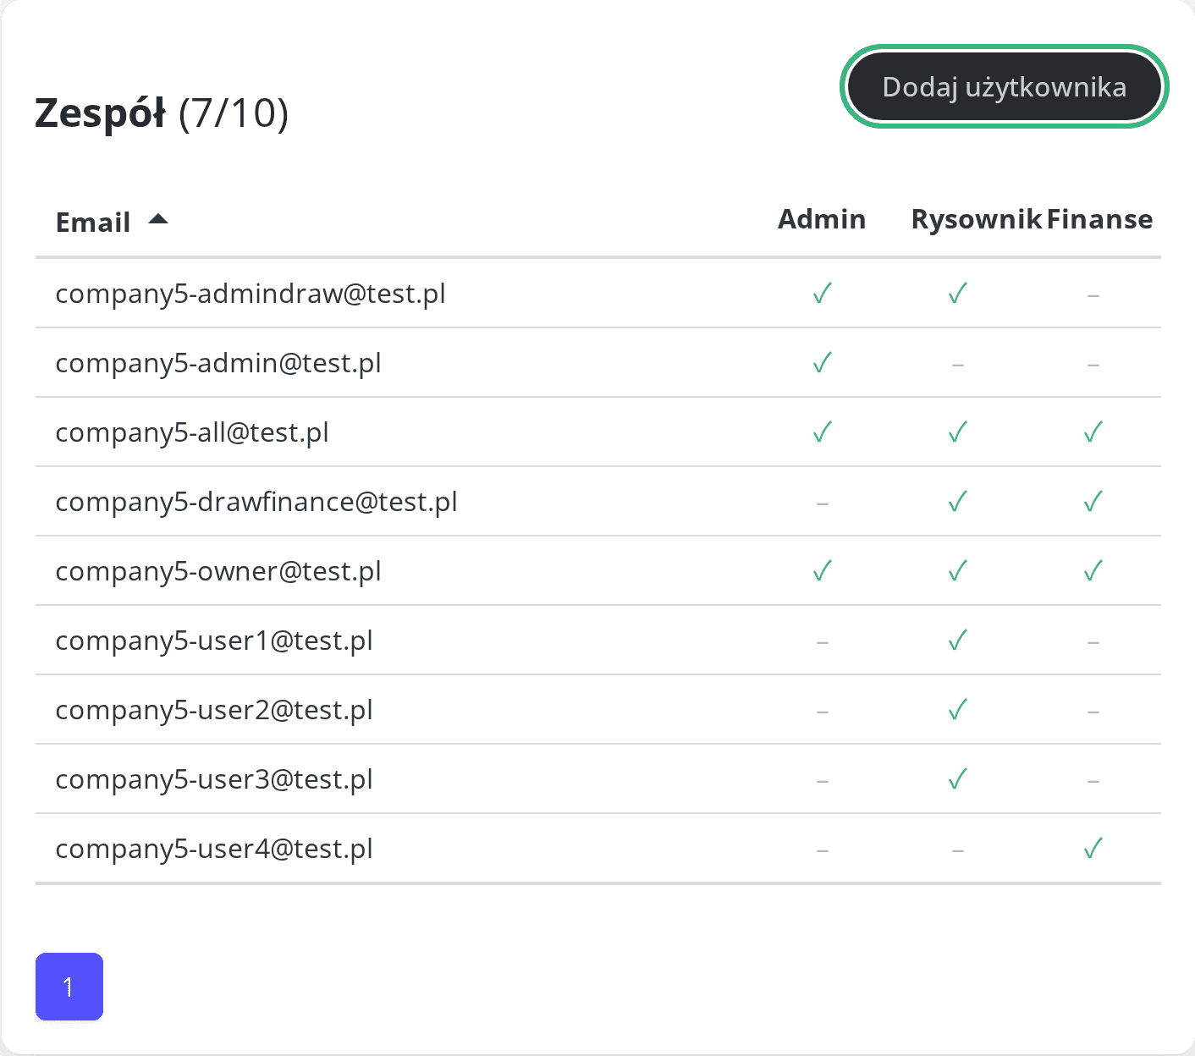The width and height of the screenshot is (1195, 1056).
Task: Toggle Admin checkmark for company5-admindraw@test.pl
Action: pos(823,294)
